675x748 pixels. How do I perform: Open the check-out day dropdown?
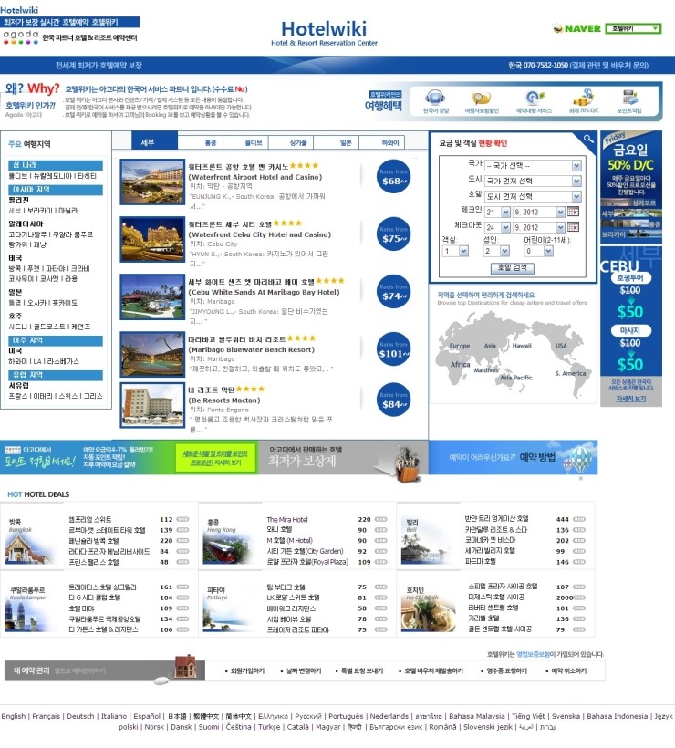497,227
